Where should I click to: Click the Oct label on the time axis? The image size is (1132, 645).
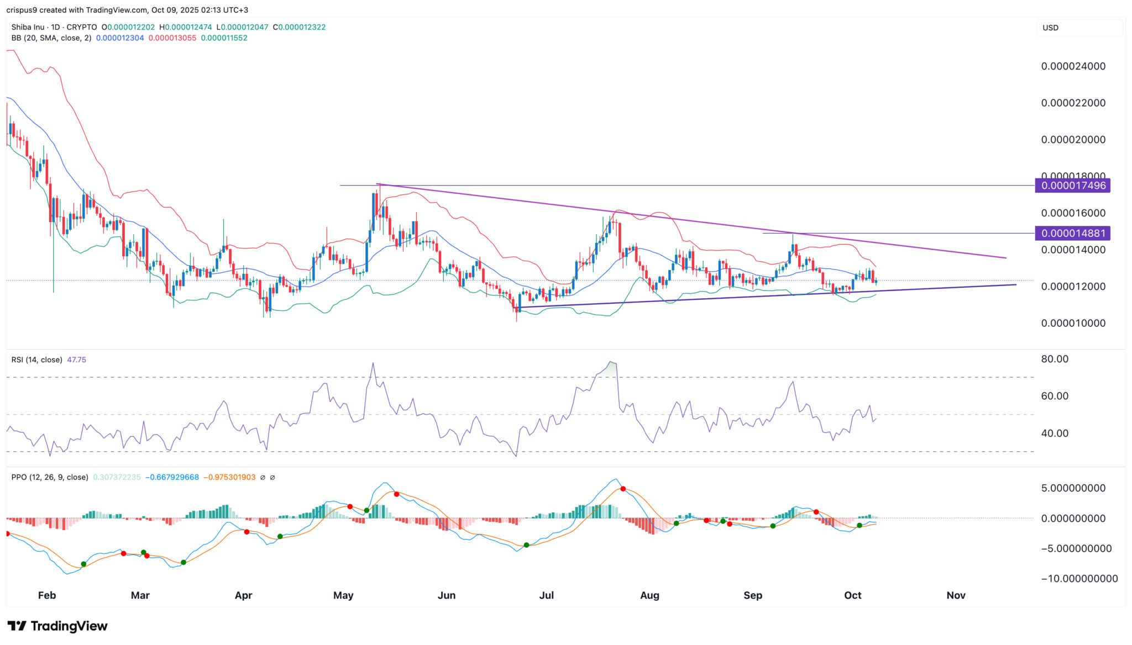853,595
